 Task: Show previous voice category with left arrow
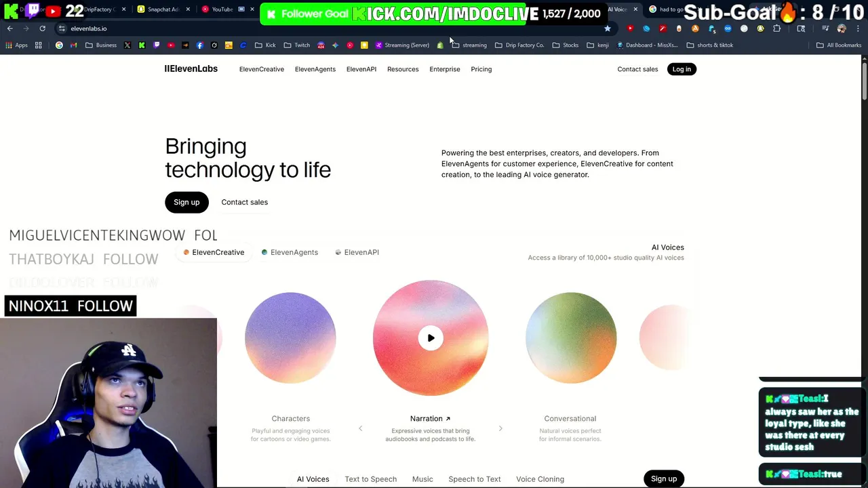point(360,428)
